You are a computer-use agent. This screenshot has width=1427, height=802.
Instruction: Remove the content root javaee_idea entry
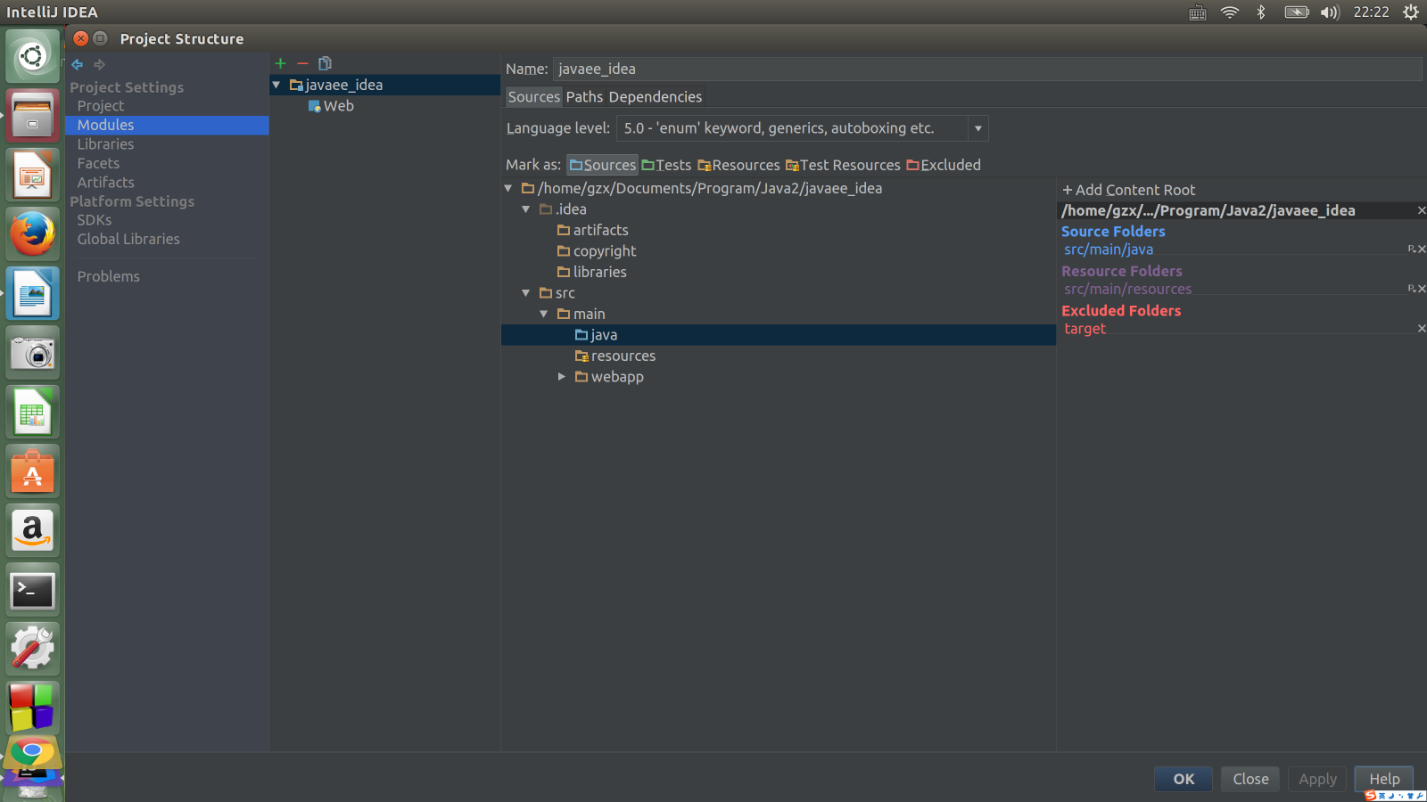click(1421, 210)
